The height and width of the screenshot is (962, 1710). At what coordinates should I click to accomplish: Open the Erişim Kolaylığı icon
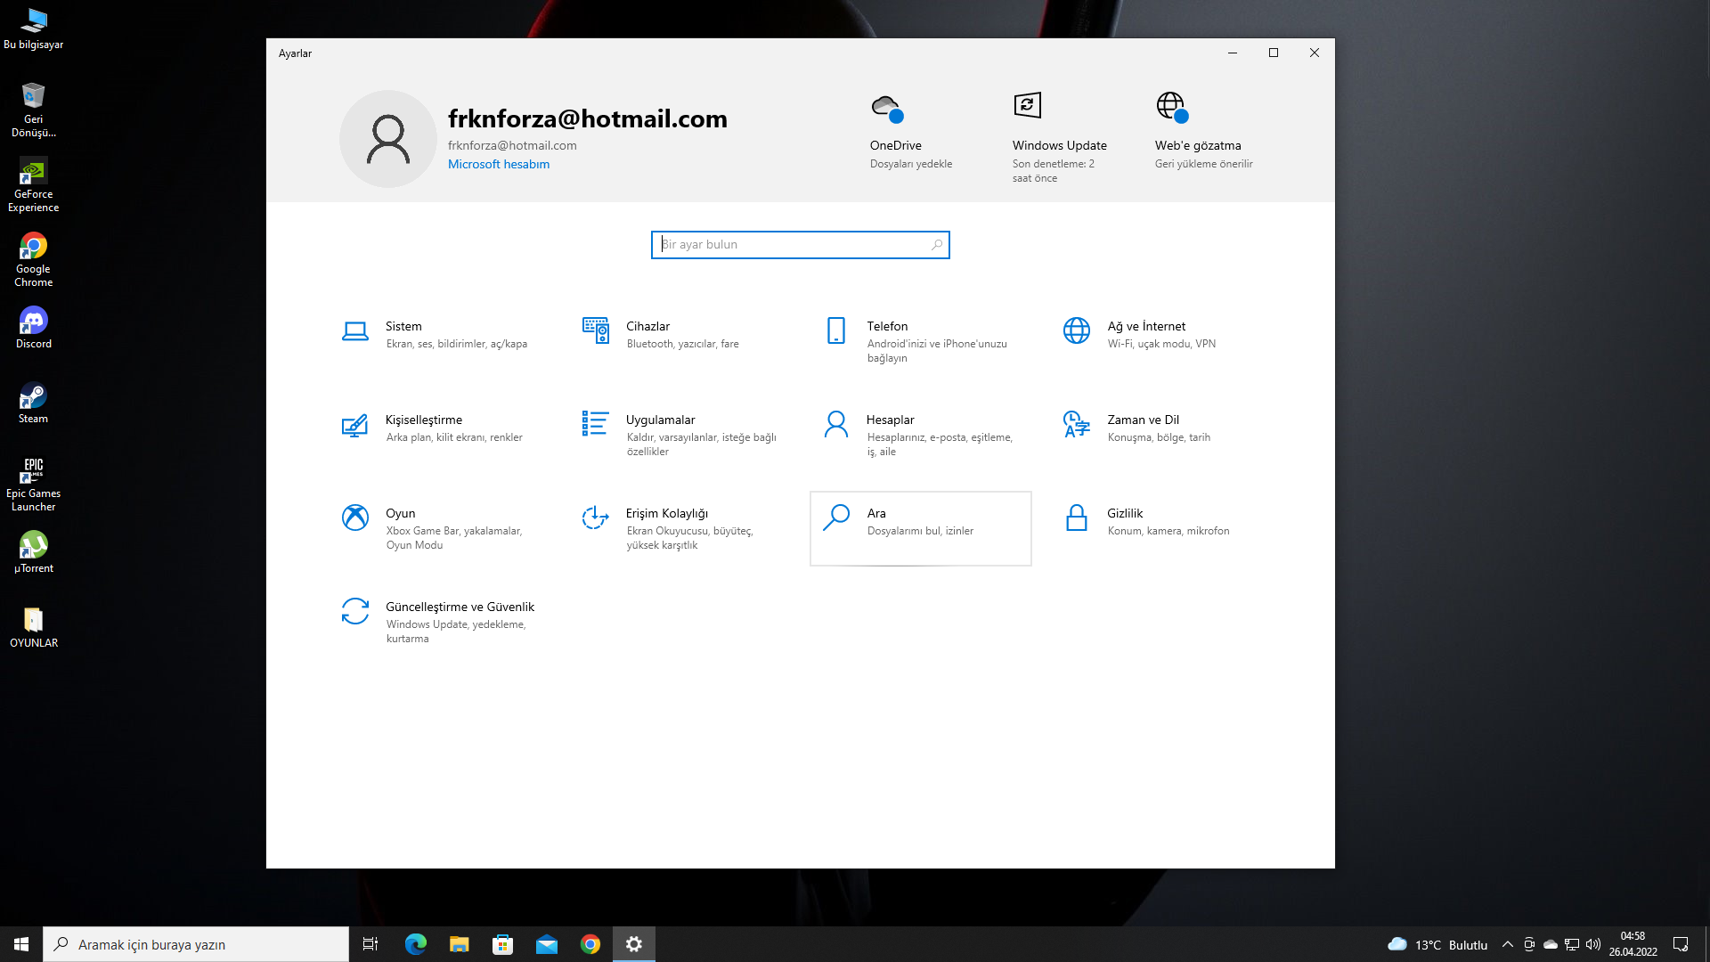pos(595,518)
